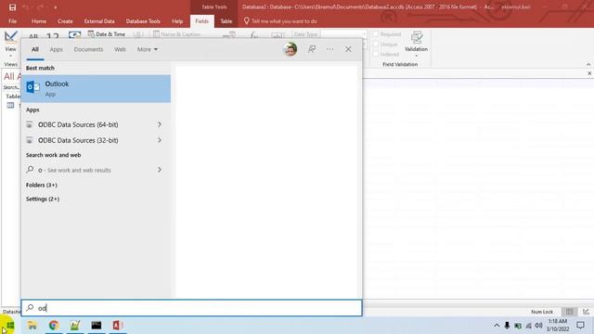The image size is (594, 334).
Task: Click See work and web results entry
Action: point(95,170)
